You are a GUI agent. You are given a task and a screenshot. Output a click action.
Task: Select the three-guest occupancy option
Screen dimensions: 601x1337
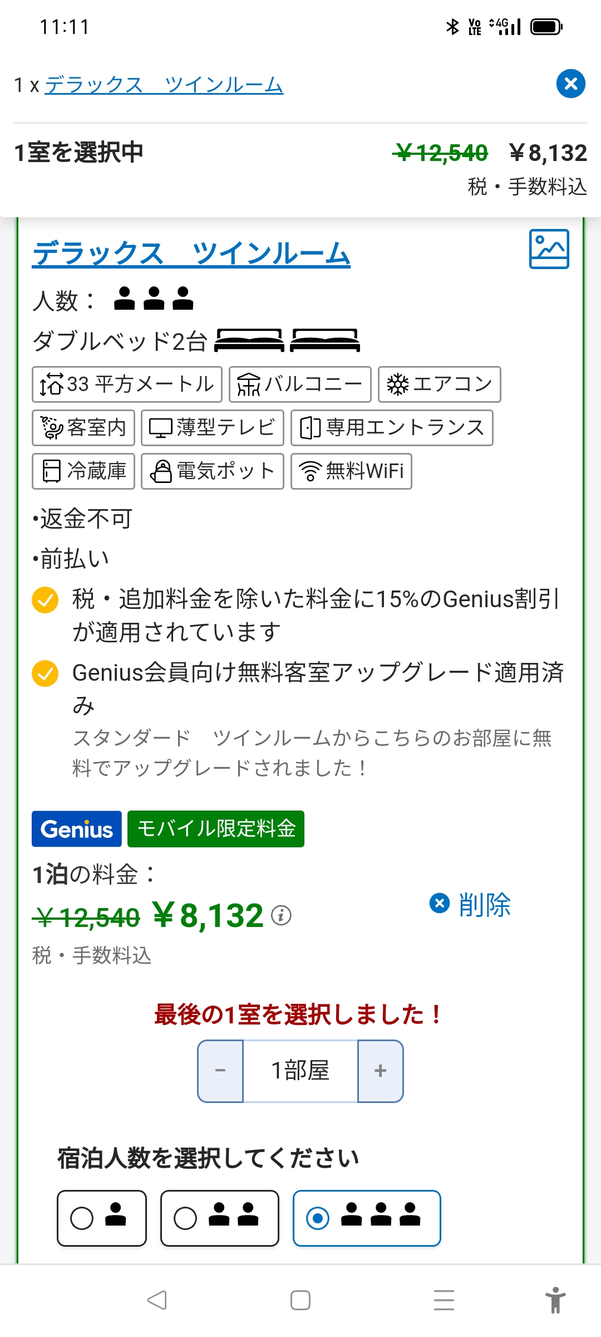pos(367,1218)
